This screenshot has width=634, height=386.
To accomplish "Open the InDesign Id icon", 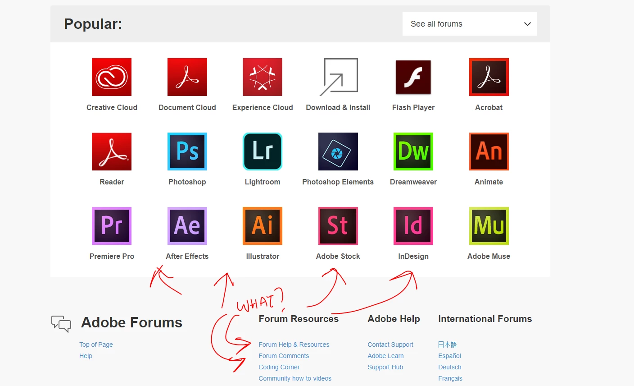I will [x=413, y=226].
